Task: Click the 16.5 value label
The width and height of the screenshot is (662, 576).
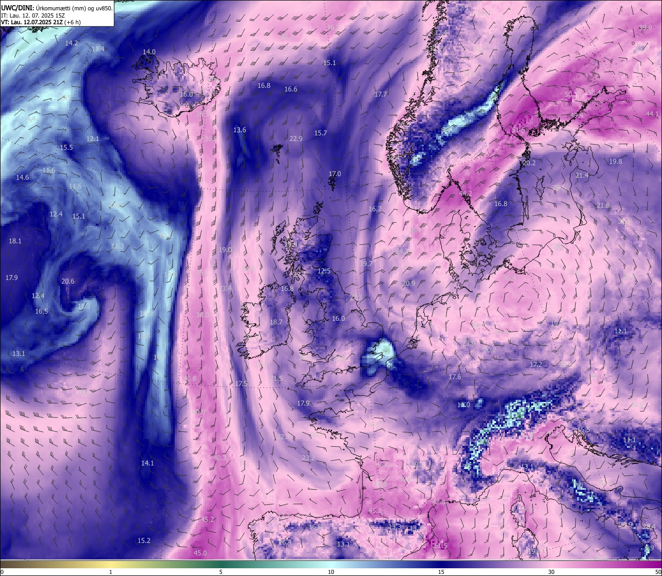Action: [41, 311]
